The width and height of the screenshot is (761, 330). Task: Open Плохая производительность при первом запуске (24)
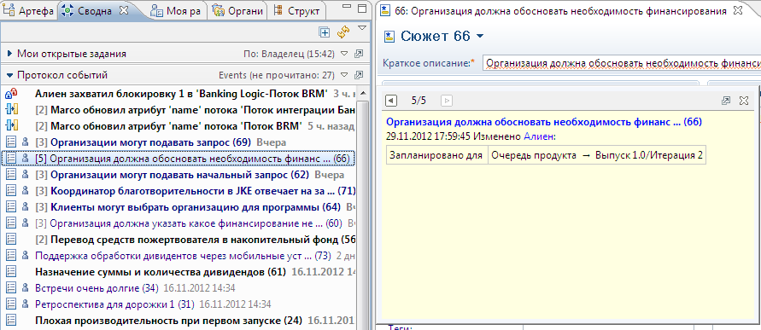point(169,321)
